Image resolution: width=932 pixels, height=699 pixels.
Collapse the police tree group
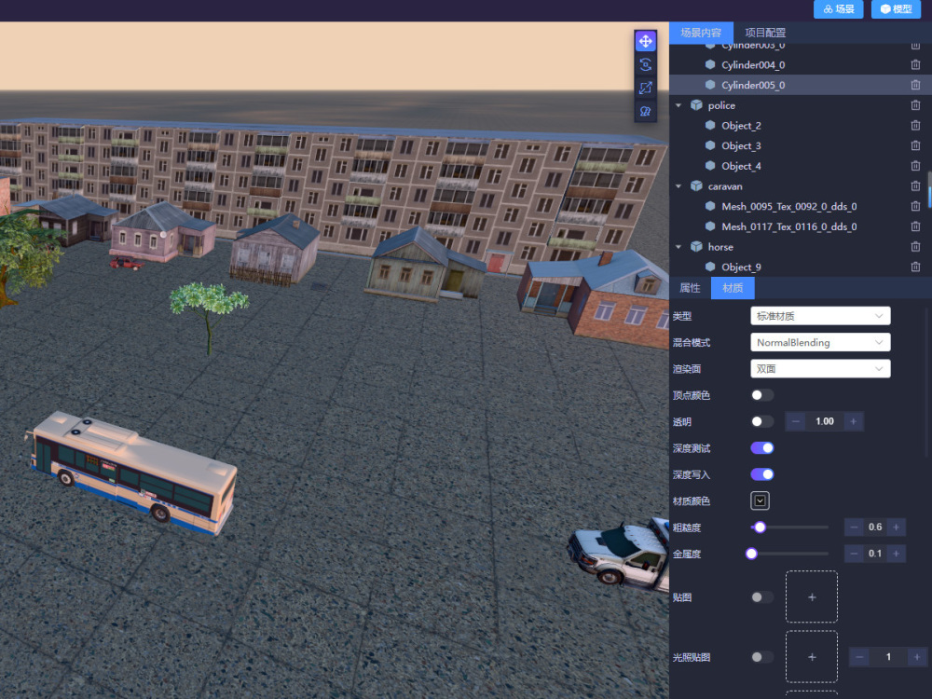pyautogui.click(x=678, y=105)
